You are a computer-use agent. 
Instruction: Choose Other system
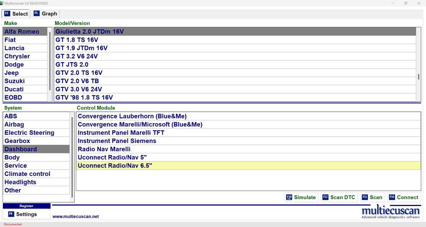(x=36, y=190)
